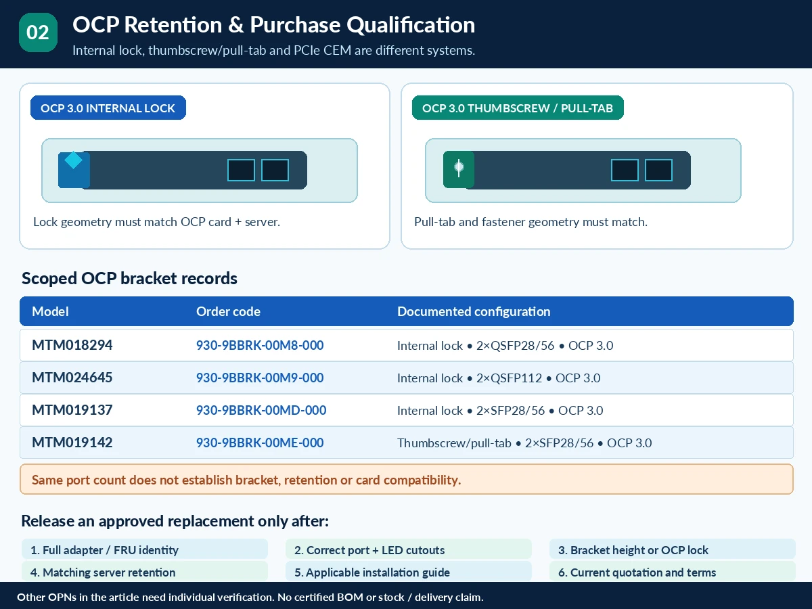Click the Model column header
This screenshot has height=609, width=812.
coord(51,312)
